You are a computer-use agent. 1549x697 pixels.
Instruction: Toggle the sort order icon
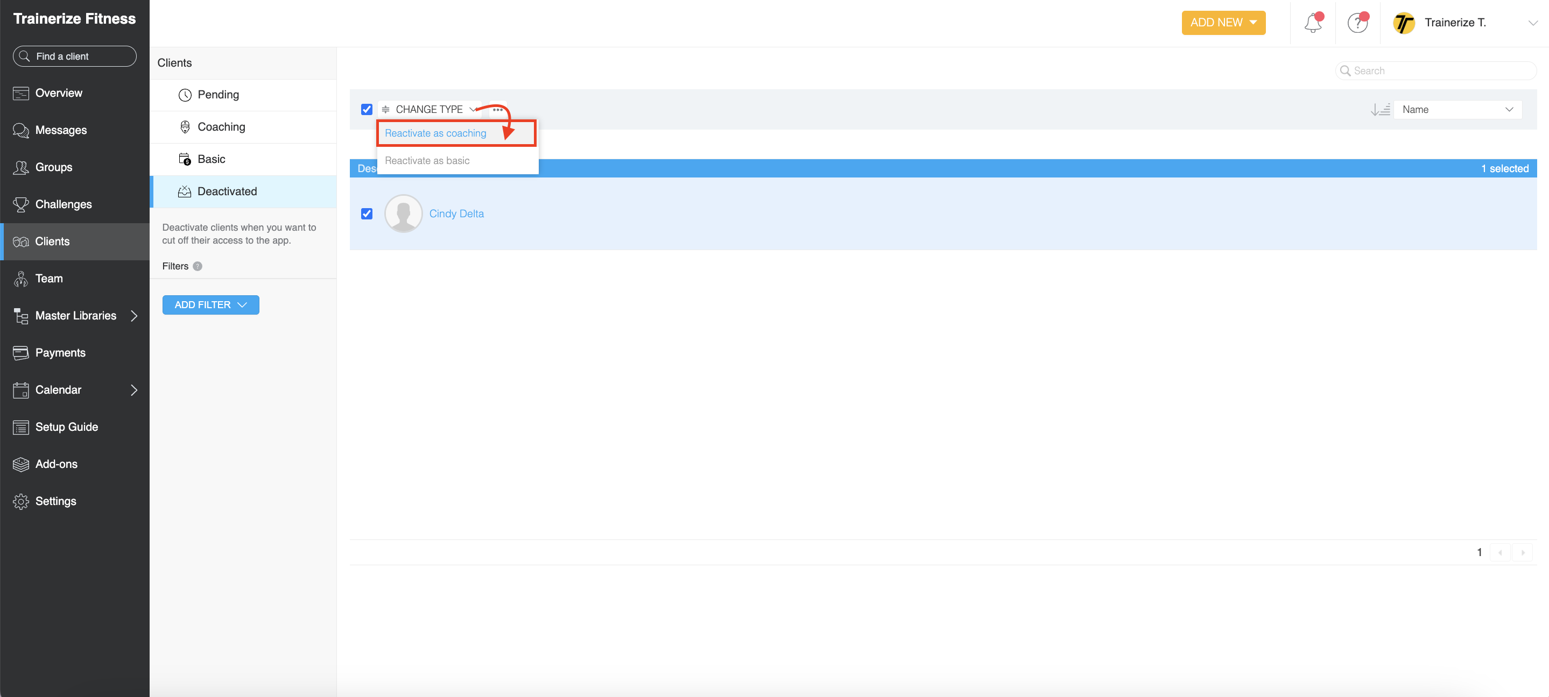1380,109
